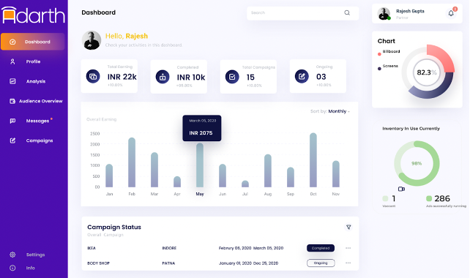The image size is (470, 278).
Task: Click the Total Campaigns checkmark icon
Action: coord(232,77)
